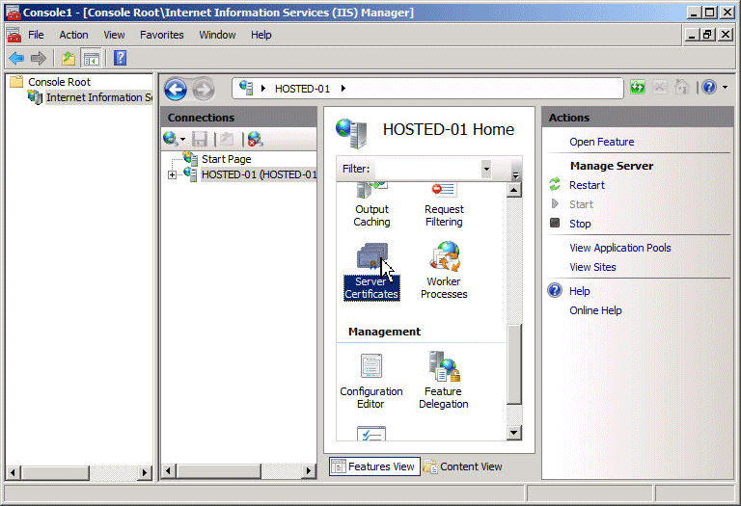Click the Stop loading icon in IIS toolbar
Screen dimensions: 741x506
tap(660, 88)
